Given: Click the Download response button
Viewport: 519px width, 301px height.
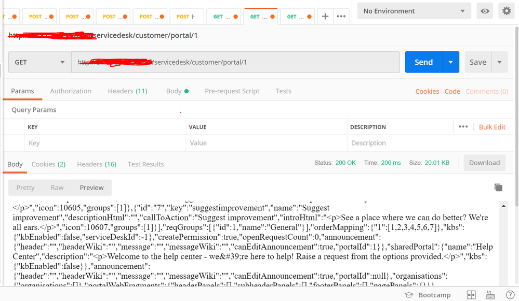Looking at the screenshot, I should tap(484, 163).
